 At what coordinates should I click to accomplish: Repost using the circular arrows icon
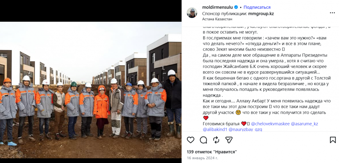pyautogui.click(x=216, y=140)
